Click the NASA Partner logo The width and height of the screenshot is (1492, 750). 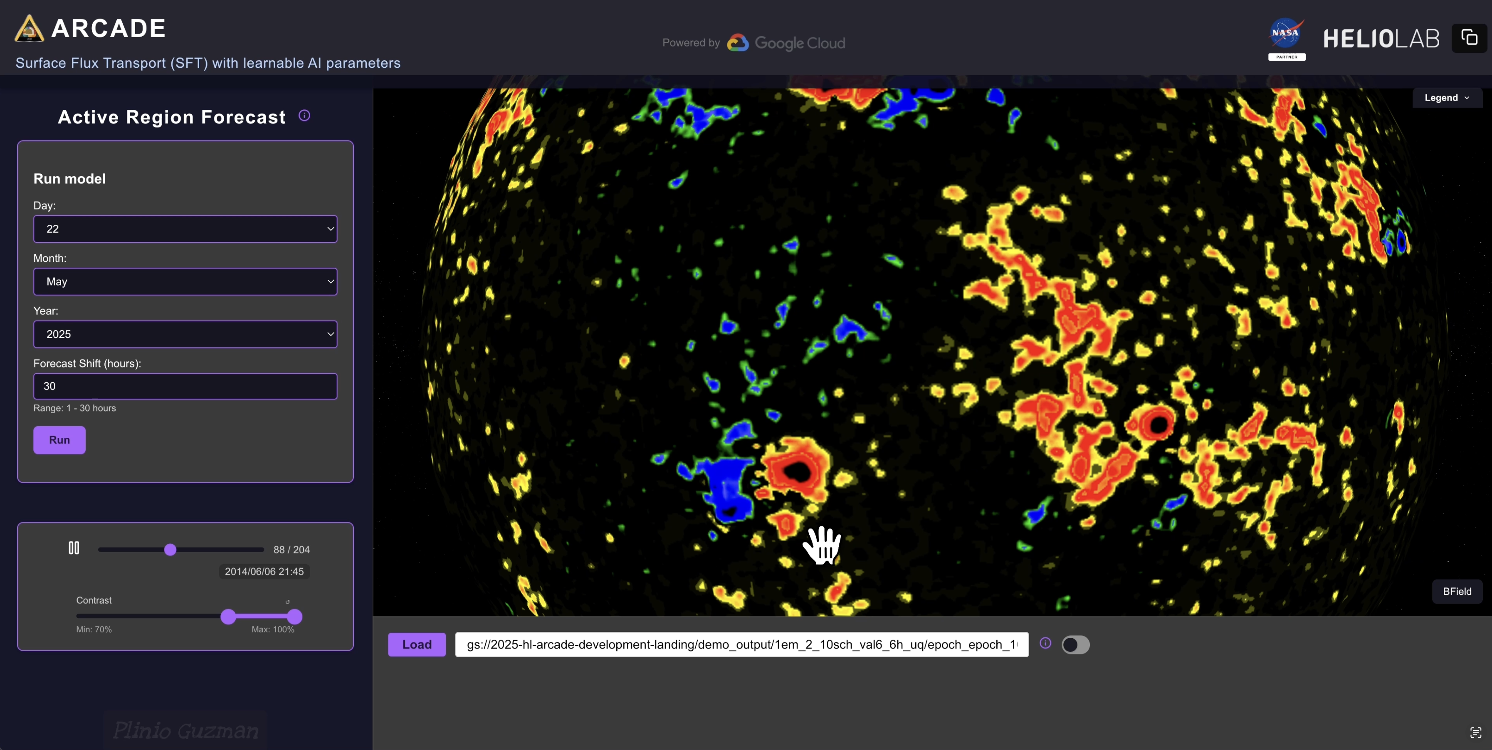pos(1287,39)
